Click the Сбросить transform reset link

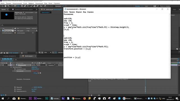[34, 67]
